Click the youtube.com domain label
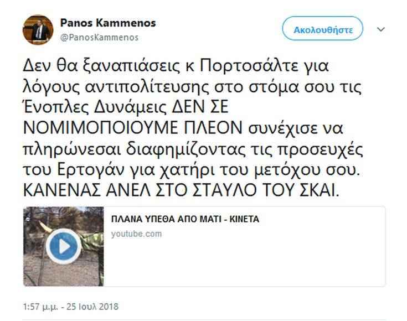The width and height of the screenshot is (407, 321). pos(136,234)
